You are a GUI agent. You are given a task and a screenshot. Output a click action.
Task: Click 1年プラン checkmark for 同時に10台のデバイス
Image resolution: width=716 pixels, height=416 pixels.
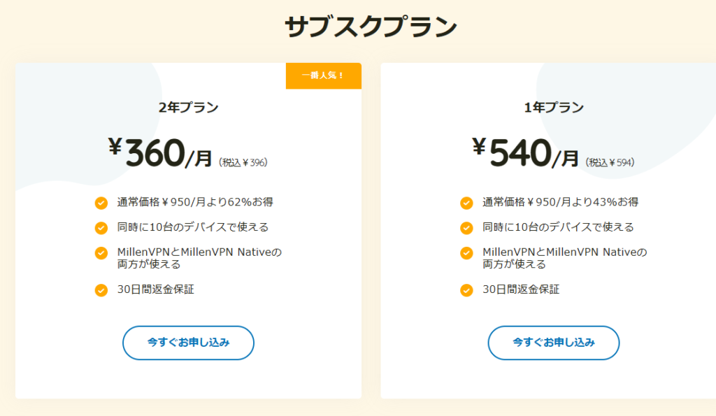[x=466, y=228]
